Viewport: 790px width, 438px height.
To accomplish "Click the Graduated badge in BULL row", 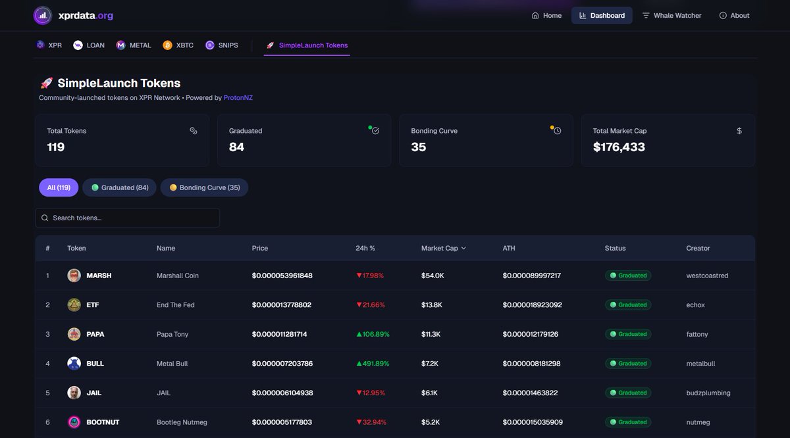I will pyautogui.click(x=628, y=363).
